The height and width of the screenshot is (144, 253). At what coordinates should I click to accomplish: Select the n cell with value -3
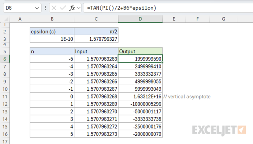point(52,74)
